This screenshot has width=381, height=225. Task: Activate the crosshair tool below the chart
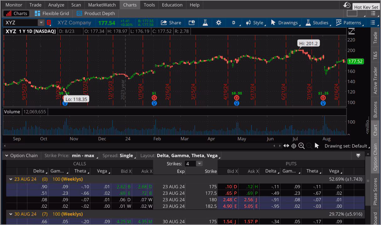coord(294,146)
